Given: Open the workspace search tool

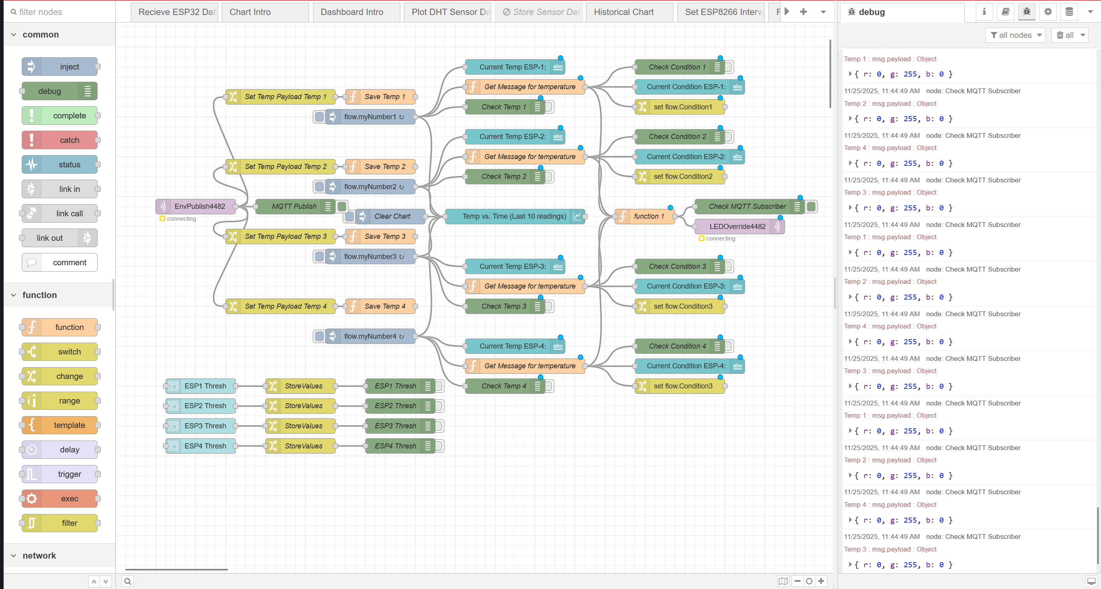Looking at the screenshot, I should pos(127,581).
